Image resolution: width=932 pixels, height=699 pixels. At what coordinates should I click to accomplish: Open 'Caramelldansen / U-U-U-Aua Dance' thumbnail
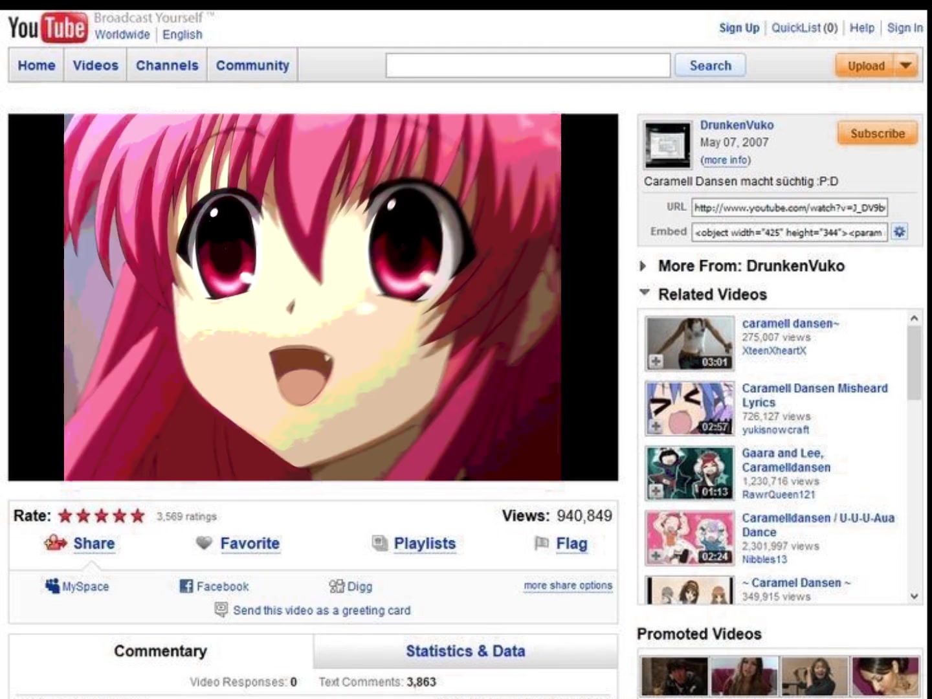coord(690,538)
